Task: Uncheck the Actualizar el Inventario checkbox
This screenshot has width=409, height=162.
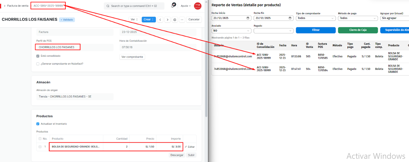Action: point(38,124)
